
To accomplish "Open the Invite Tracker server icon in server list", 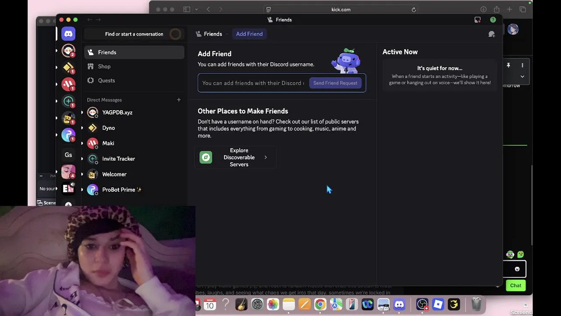I will click(68, 101).
